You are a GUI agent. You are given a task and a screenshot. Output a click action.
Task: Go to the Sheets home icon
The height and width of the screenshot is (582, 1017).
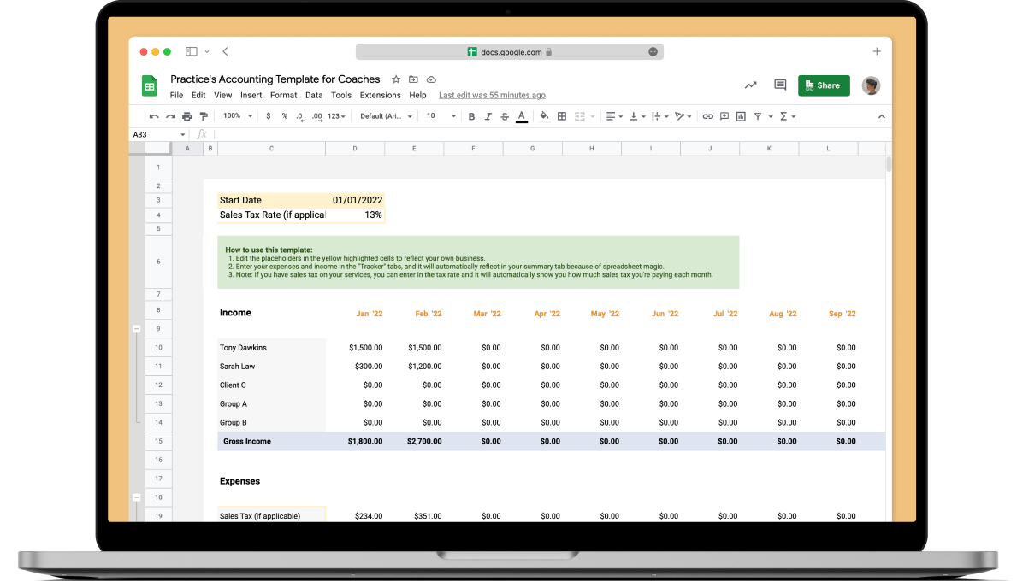pyautogui.click(x=150, y=85)
